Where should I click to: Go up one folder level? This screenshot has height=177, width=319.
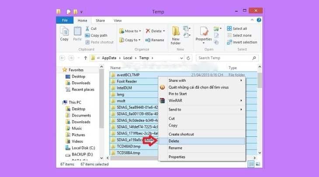coord(86,58)
